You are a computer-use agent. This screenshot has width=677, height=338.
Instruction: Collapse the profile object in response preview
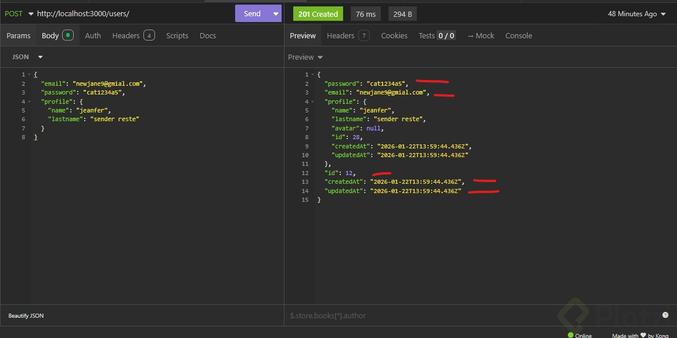[313, 101]
